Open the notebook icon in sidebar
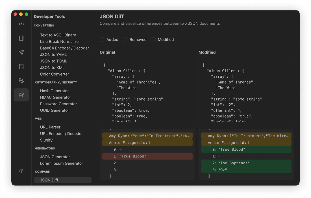311x198 pixels. (x=21, y=38)
